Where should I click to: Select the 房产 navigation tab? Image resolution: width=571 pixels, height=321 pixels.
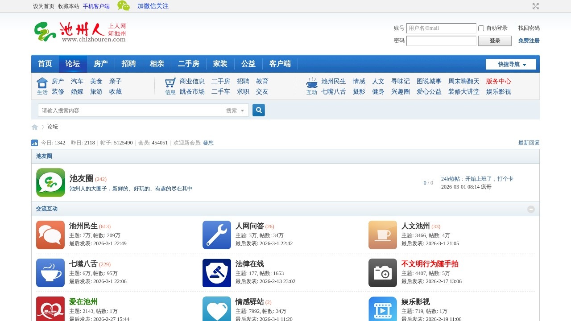[x=101, y=64]
